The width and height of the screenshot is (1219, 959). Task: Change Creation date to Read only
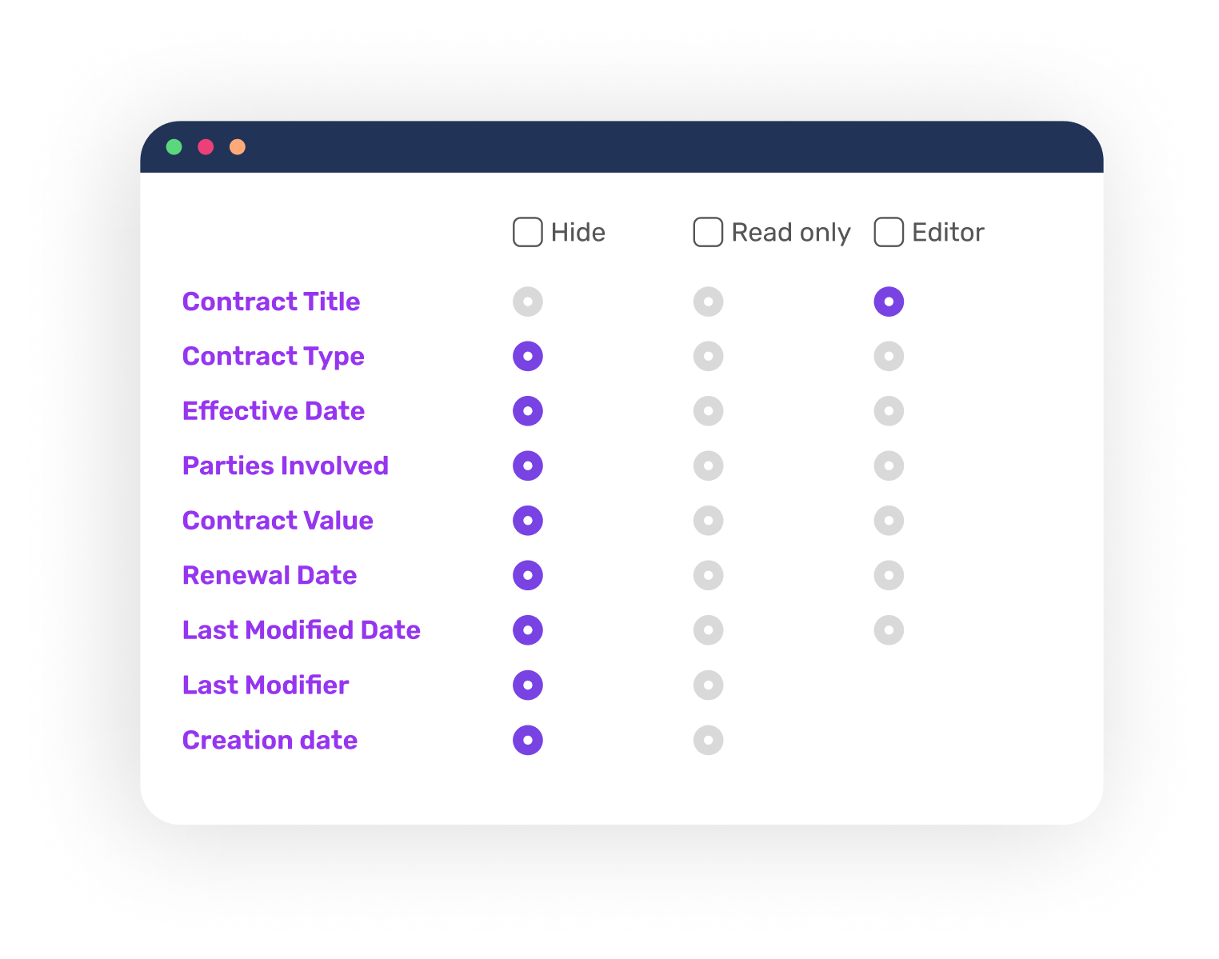707,740
